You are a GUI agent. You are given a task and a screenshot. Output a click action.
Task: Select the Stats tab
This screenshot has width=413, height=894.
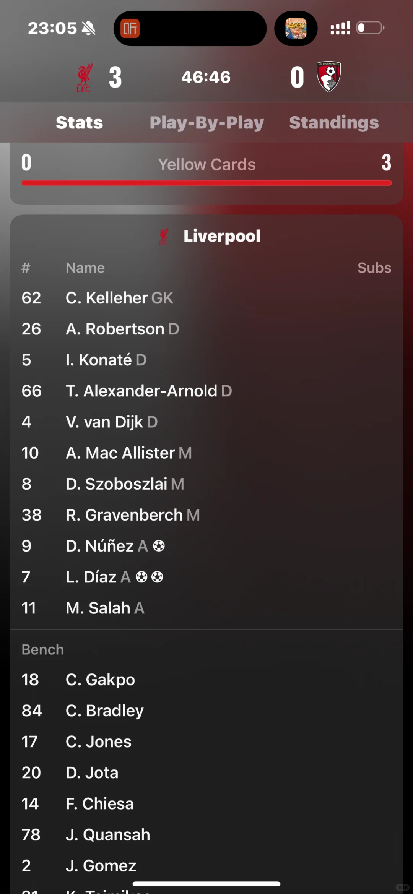pos(80,123)
